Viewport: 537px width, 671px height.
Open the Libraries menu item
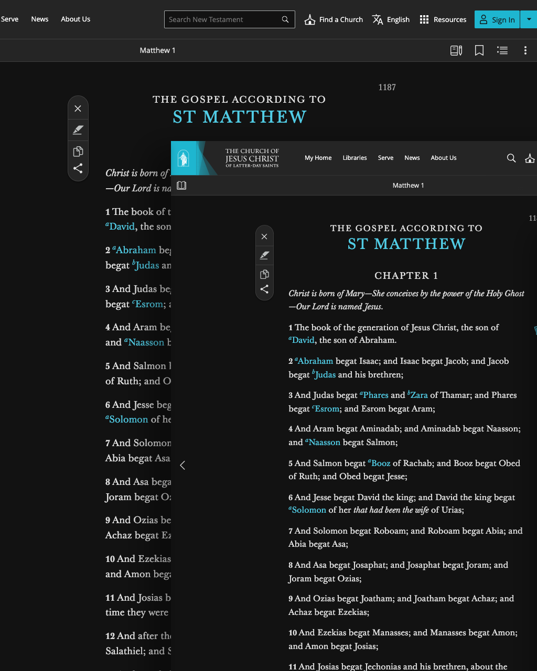tap(355, 158)
